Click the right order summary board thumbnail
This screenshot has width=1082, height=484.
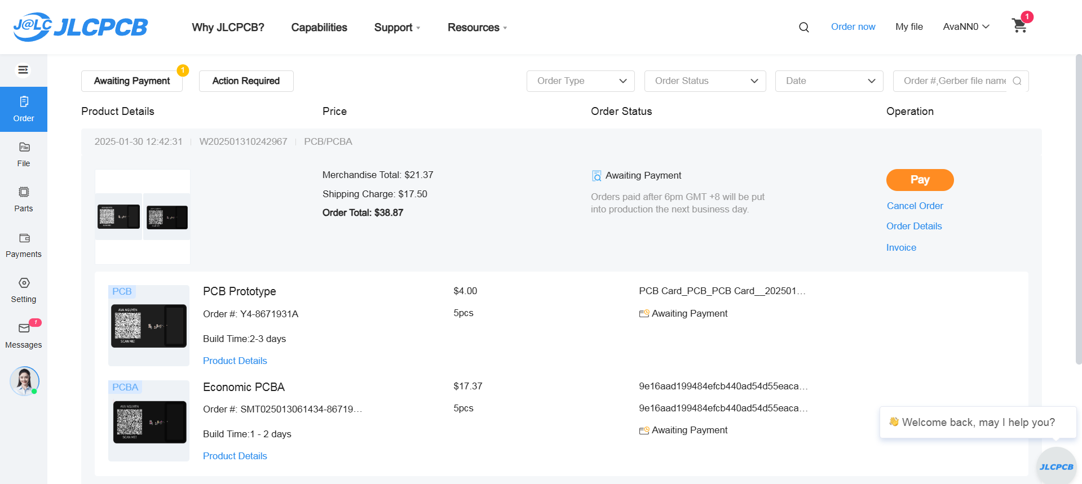pos(167,217)
